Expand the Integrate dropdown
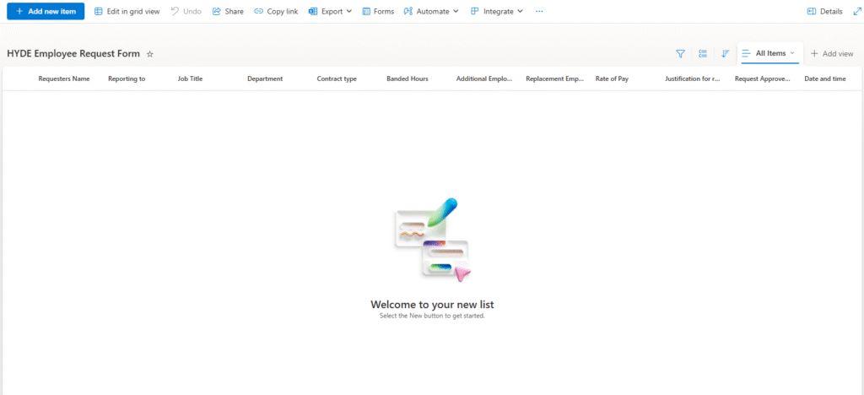Image resolution: width=864 pixels, height=395 pixels. pyautogui.click(x=497, y=12)
